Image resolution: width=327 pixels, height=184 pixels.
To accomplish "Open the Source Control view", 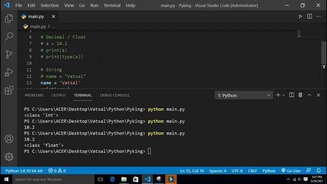I will pos(9,54).
